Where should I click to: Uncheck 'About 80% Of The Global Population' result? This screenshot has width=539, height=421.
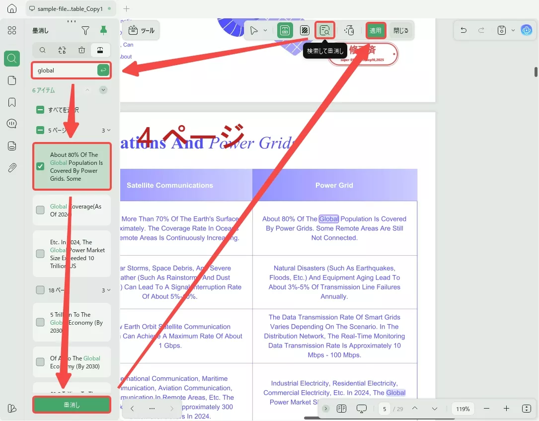(40, 166)
